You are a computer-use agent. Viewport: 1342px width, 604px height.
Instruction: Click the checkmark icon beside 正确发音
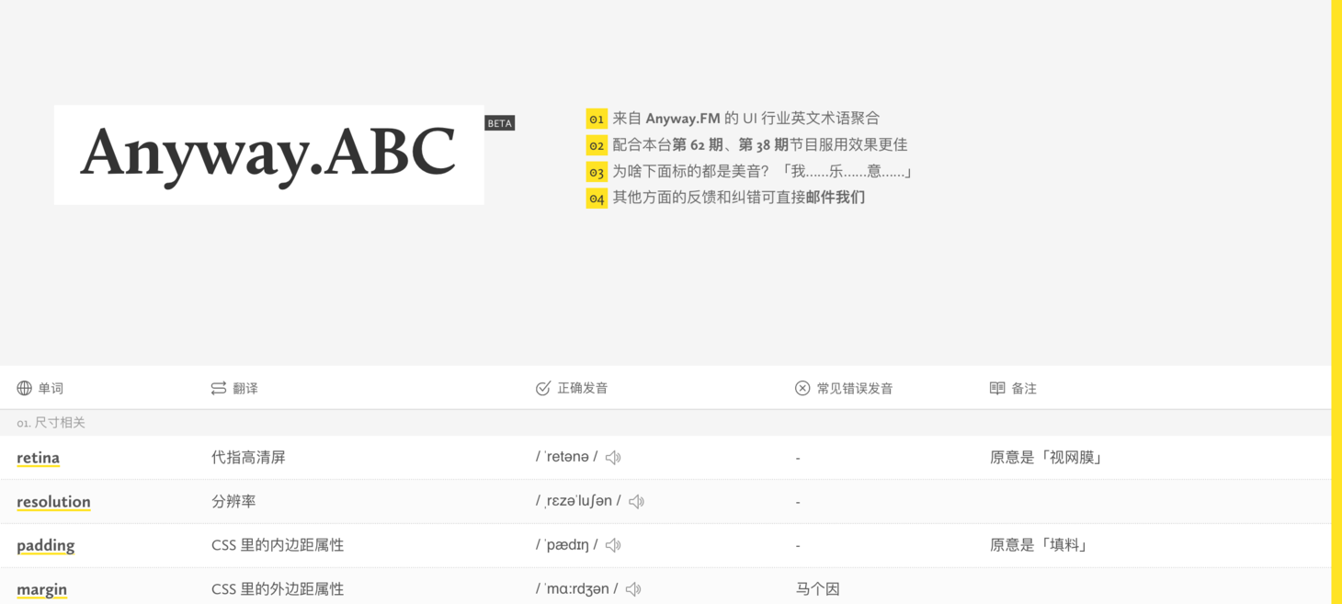543,389
